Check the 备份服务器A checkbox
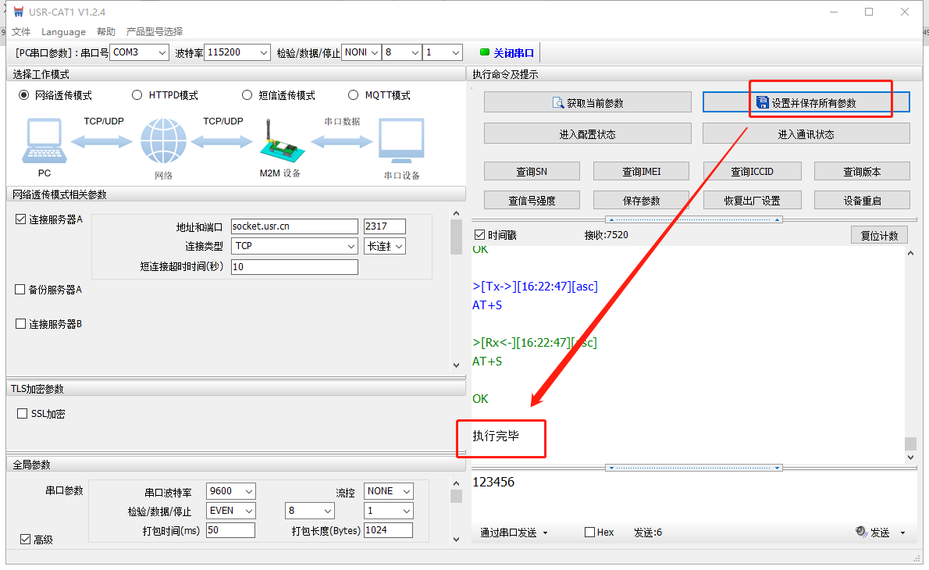The image size is (929, 570). click(x=20, y=290)
